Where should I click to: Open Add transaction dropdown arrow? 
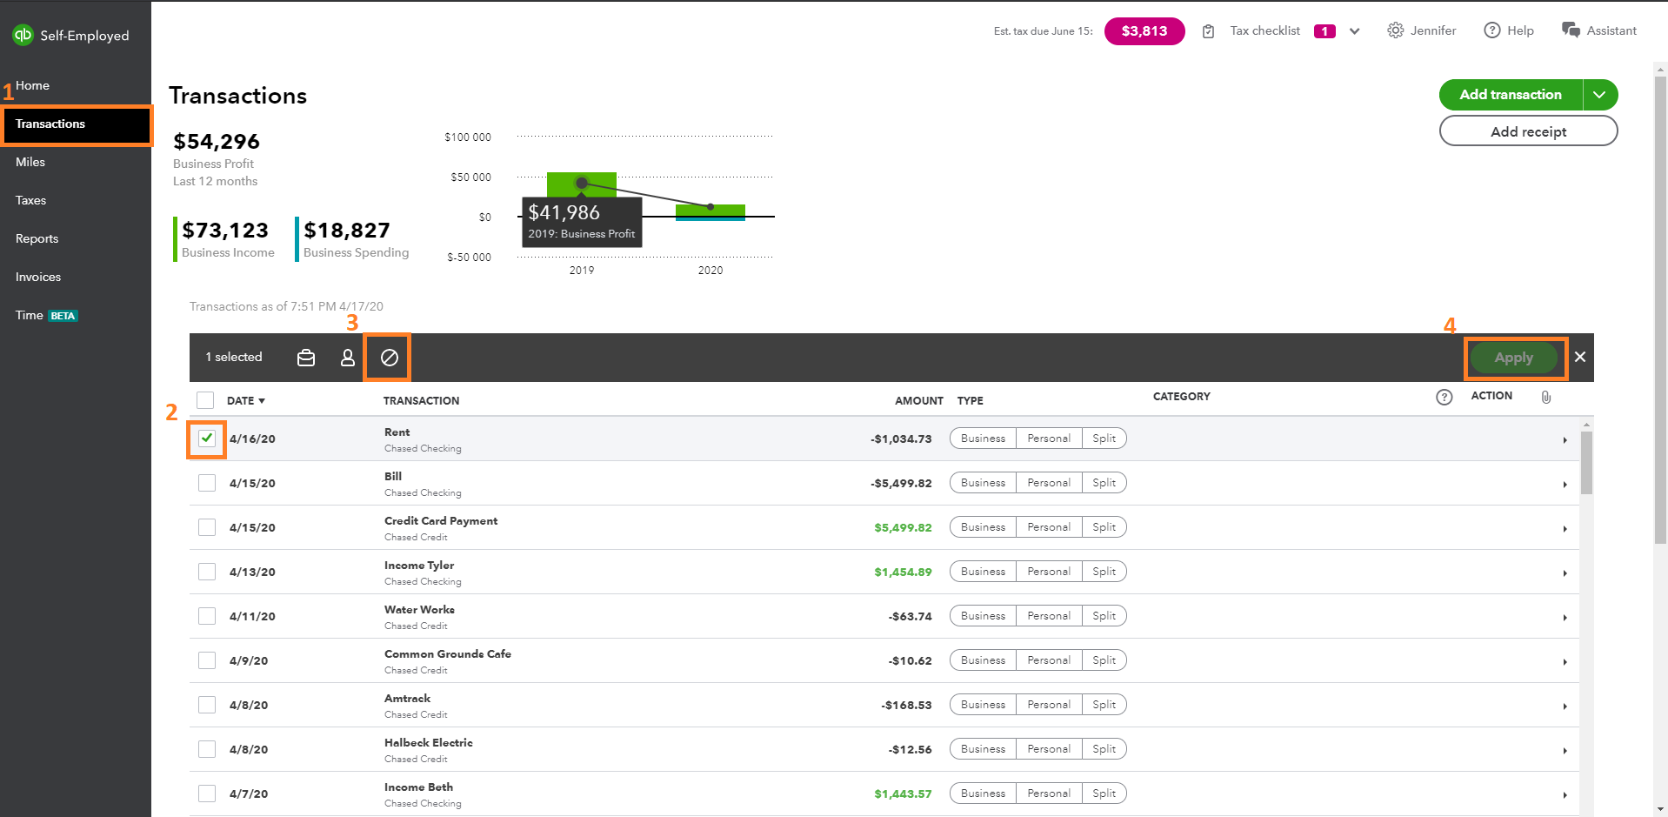(x=1599, y=95)
